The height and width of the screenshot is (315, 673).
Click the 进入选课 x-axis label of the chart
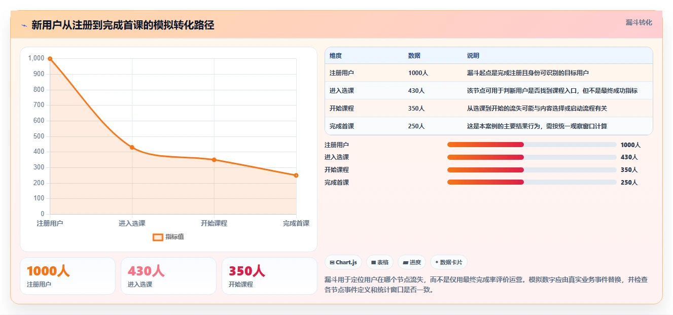point(132,223)
